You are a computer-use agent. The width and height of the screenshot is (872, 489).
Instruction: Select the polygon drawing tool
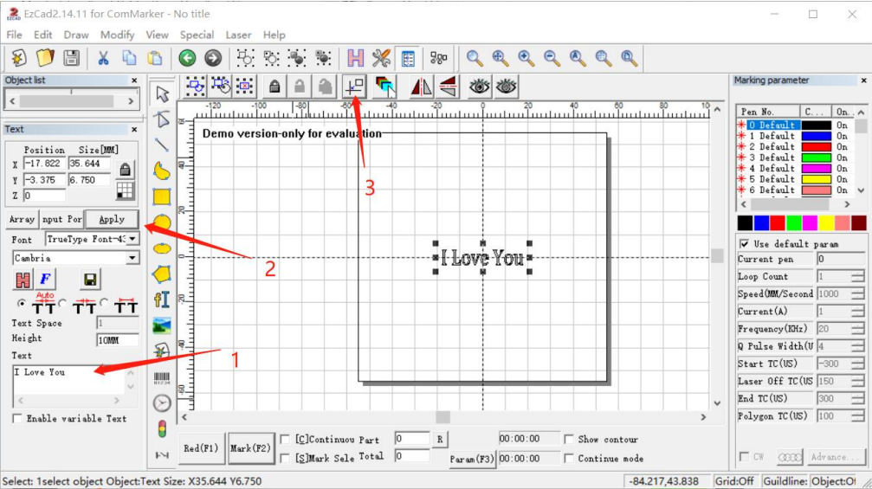[x=162, y=274]
